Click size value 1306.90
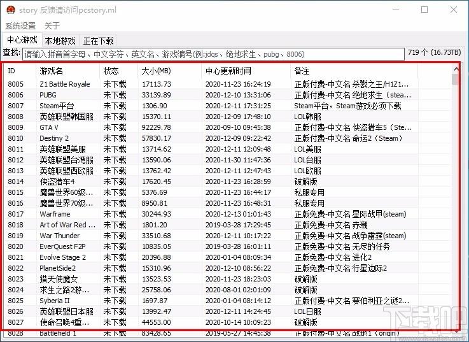The image size is (469, 342). click(x=155, y=106)
